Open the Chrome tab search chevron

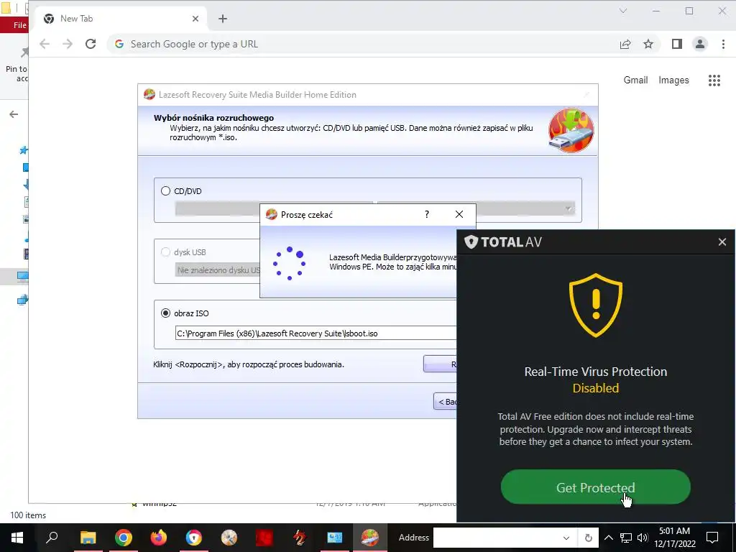pyautogui.click(x=623, y=11)
